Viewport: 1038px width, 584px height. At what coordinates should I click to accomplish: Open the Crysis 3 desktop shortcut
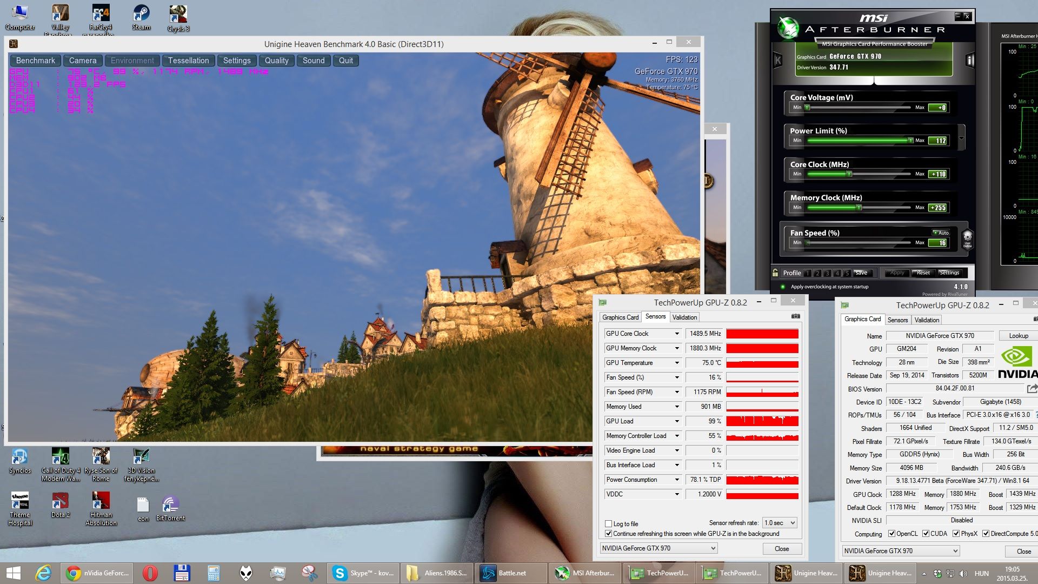178,18
